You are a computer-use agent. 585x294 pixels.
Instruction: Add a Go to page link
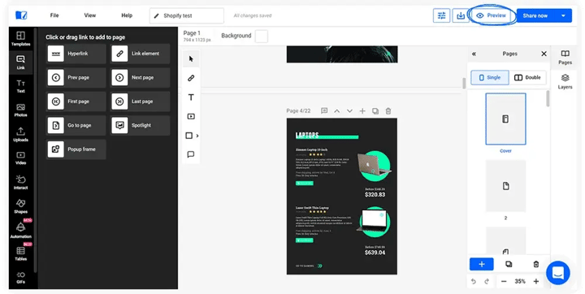coord(76,125)
